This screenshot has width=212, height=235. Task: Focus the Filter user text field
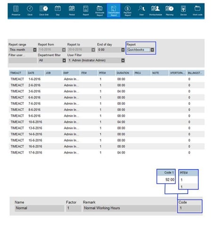pos(23,60)
